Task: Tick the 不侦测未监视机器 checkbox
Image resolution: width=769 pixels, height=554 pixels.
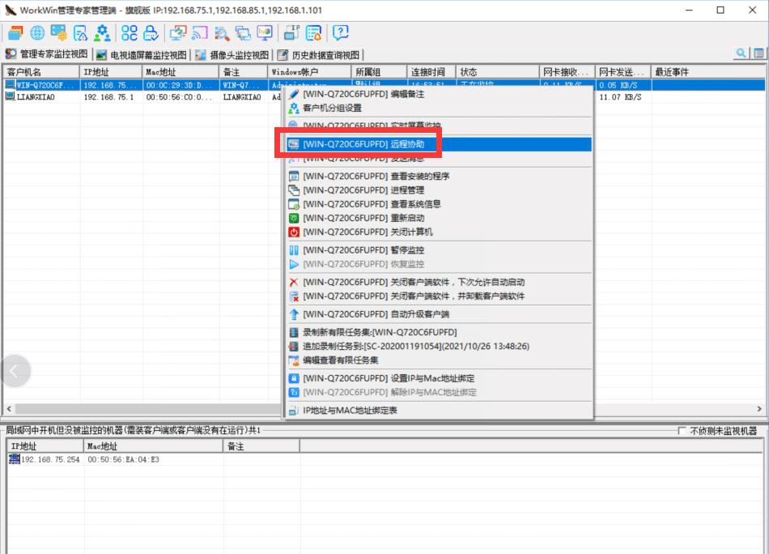Action: click(682, 431)
